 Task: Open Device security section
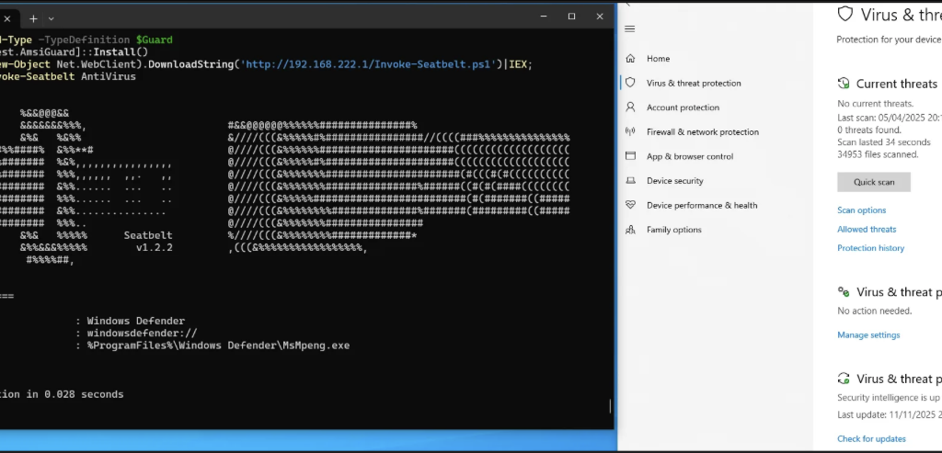click(674, 181)
